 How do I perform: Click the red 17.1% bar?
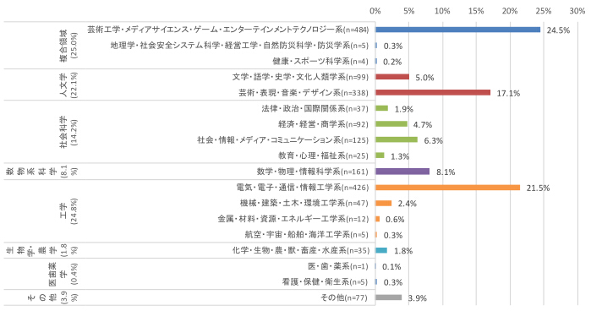pyautogui.click(x=433, y=93)
